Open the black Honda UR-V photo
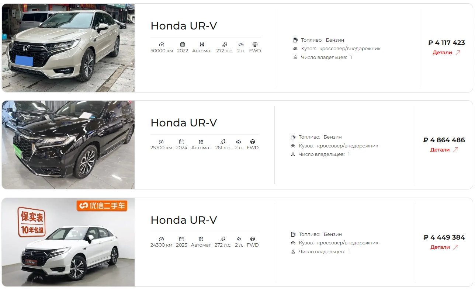The height and width of the screenshot is (289, 475). click(x=68, y=145)
